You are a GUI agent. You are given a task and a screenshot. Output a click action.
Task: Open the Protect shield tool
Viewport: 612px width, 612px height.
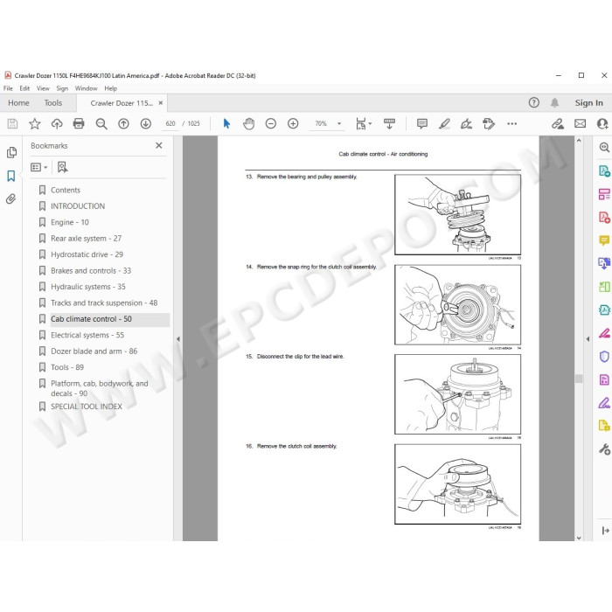point(604,357)
